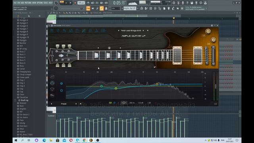Image resolution: width=254 pixels, height=143 pixels.
Task: Click the download content library icon
Action: click(x=206, y=3)
